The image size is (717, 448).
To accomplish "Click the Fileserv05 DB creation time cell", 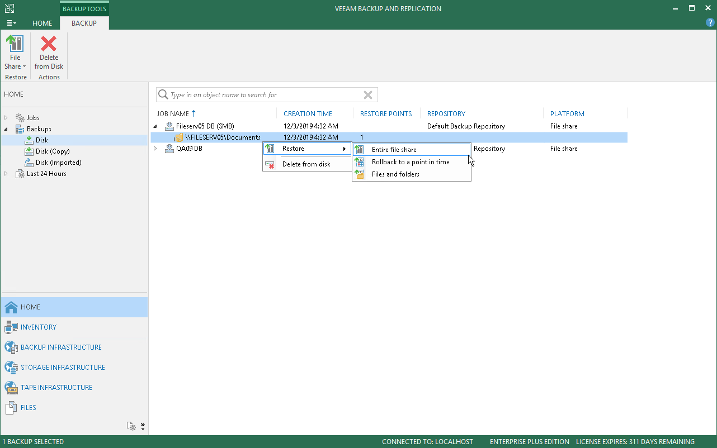I will click(311, 126).
